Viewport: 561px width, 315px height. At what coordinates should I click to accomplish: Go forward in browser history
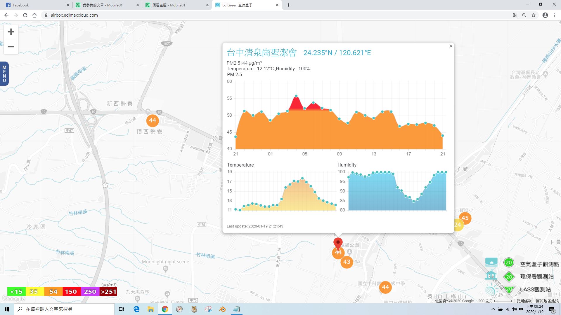coord(16,15)
